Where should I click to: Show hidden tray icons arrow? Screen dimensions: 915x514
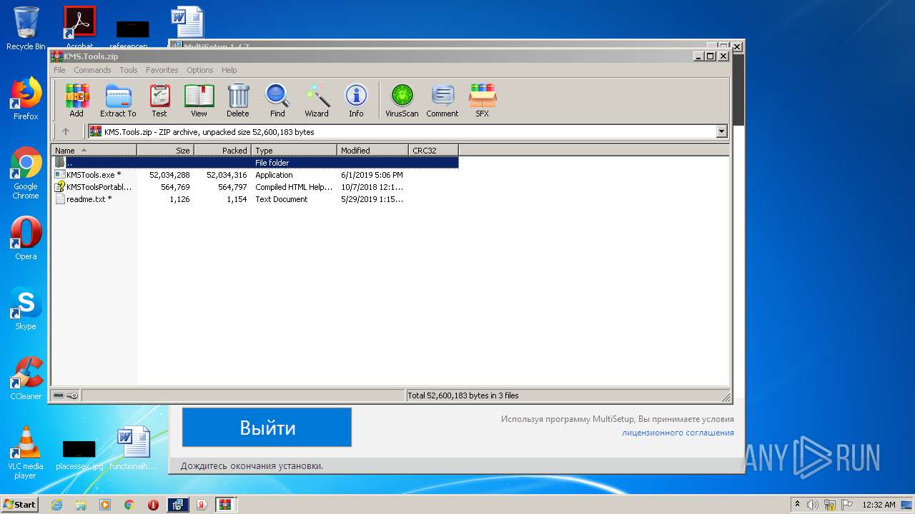pyautogui.click(x=797, y=505)
